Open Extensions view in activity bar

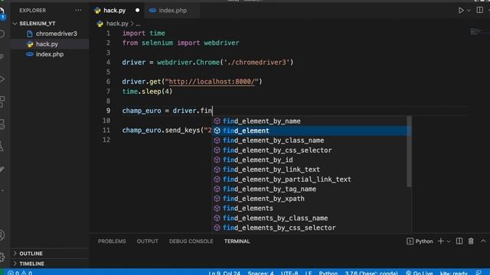2,102
